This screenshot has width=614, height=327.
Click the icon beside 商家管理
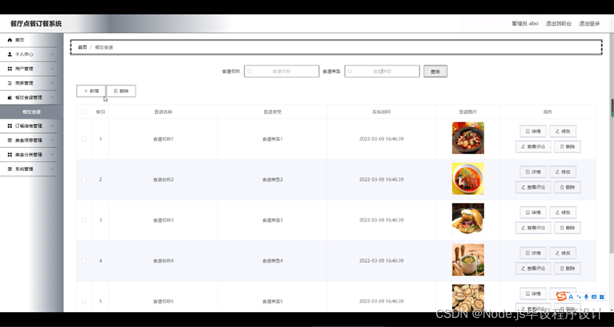[x=10, y=83]
